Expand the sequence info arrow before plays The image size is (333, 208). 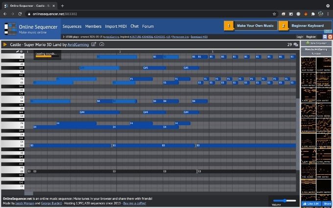(x=64, y=37)
